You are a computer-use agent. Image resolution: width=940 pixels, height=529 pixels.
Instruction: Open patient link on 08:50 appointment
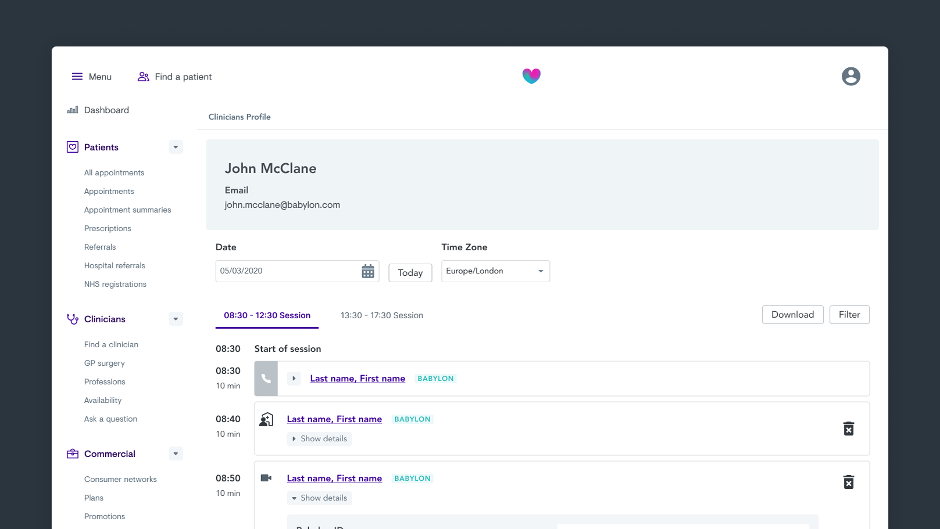(334, 478)
